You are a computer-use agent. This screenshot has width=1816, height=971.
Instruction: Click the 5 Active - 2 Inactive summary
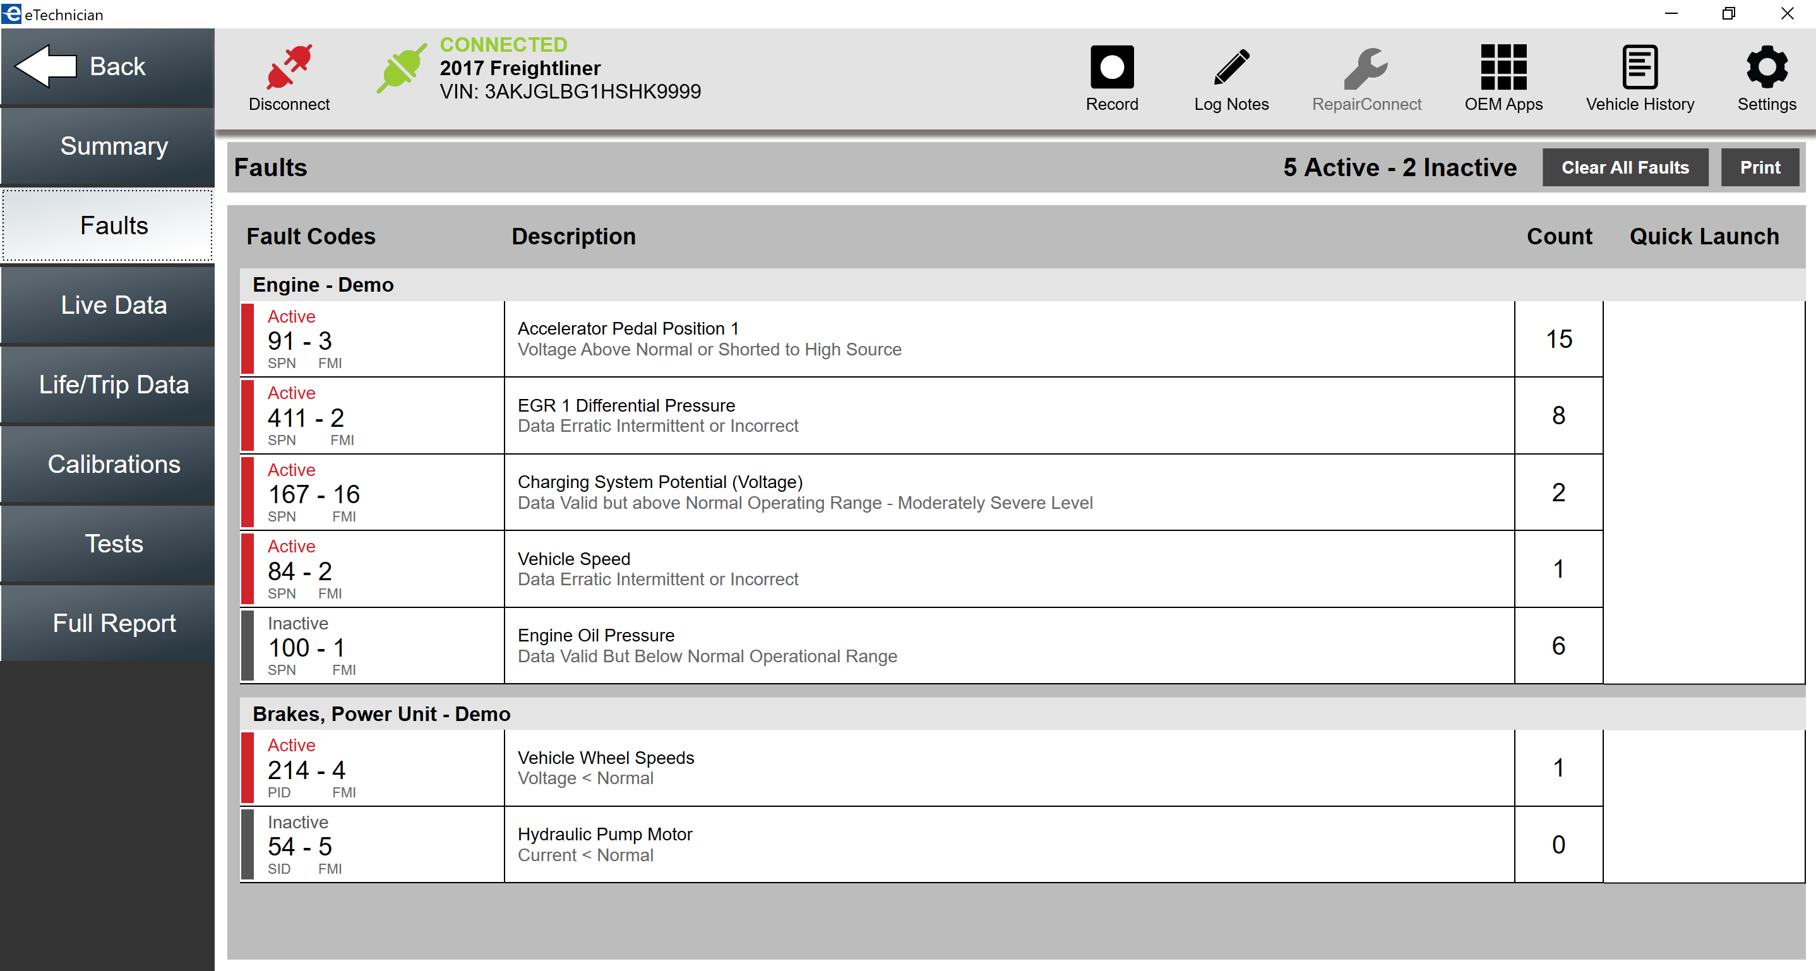click(x=1399, y=168)
